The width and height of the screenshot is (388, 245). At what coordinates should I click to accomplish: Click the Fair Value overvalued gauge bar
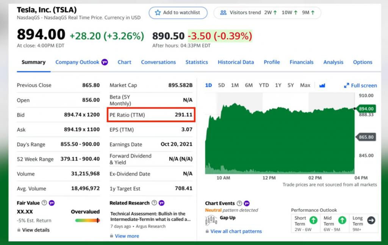tap(88, 220)
